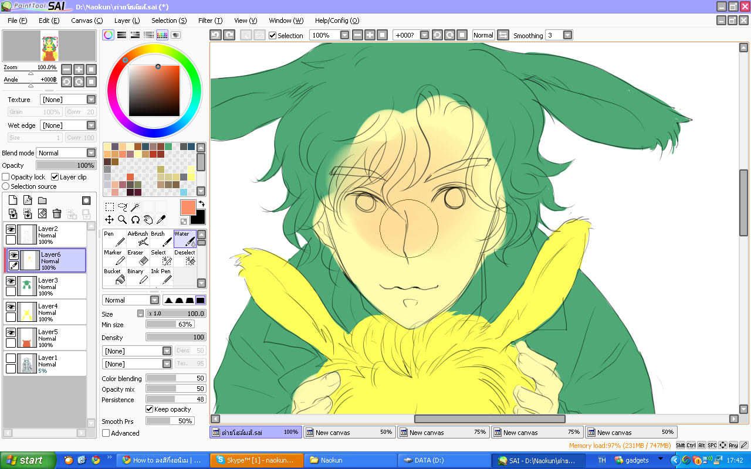Select the AirBrush tool

coord(138,238)
